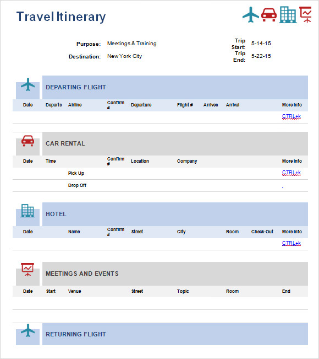Click the 'Departs' column header
319x359 pixels.
(54, 105)
